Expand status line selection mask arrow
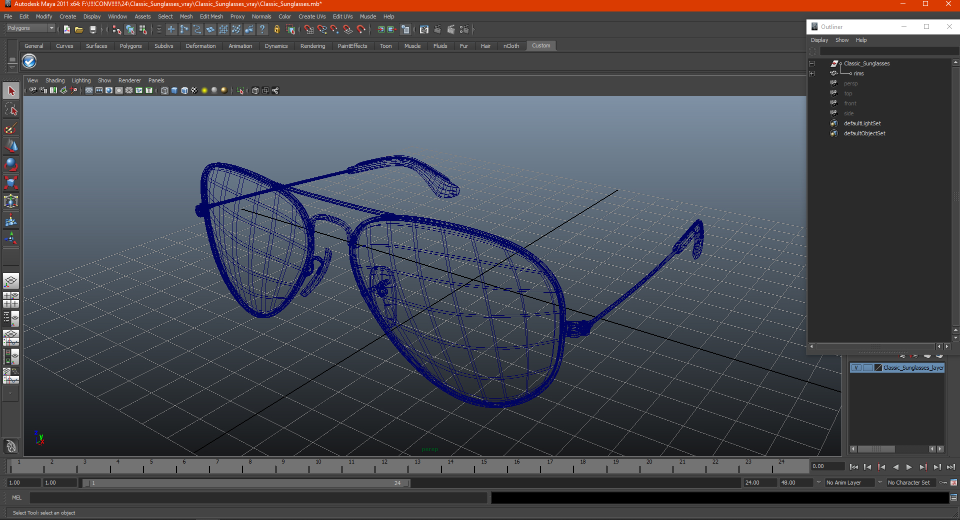The image size is (960, 520). point(159,29)
